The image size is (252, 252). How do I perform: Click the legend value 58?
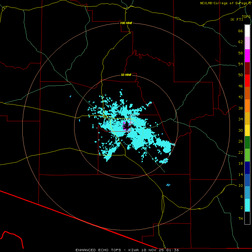(241, 53)
